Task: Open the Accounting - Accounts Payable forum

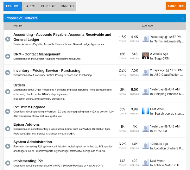Action: tap(62, 37)
